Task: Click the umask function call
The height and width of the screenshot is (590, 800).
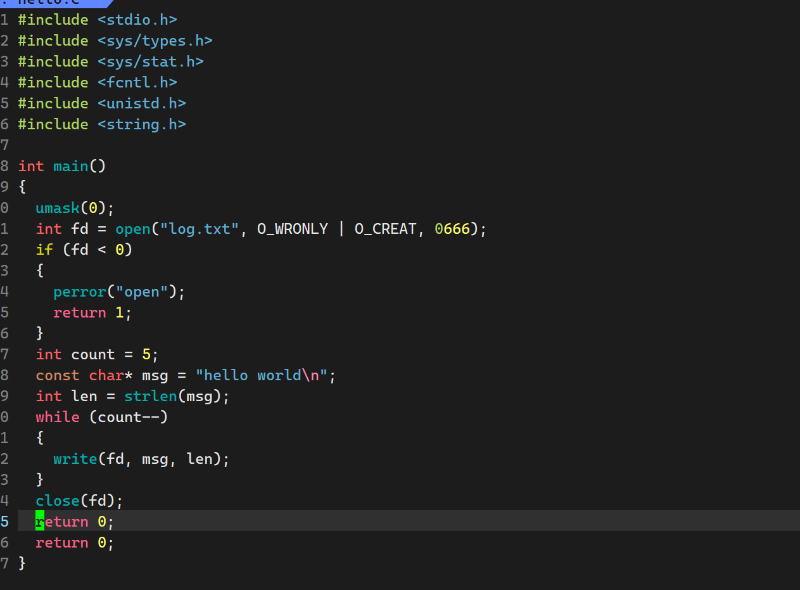Action: 58,208
